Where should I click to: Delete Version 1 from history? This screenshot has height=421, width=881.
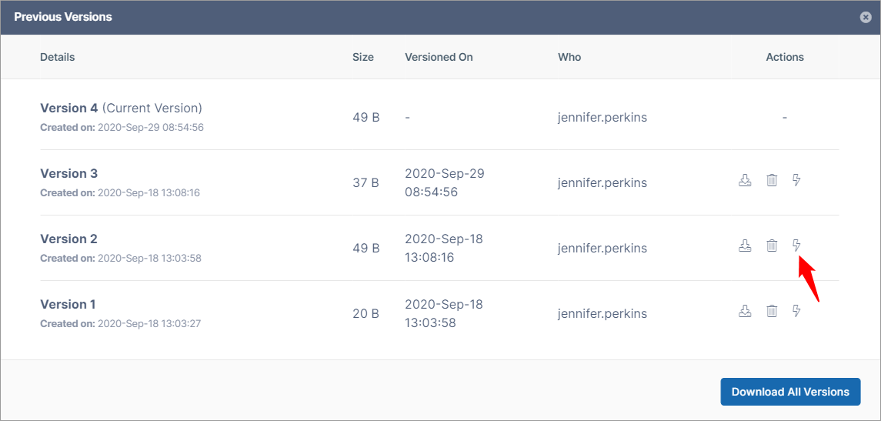pos(772,311)
